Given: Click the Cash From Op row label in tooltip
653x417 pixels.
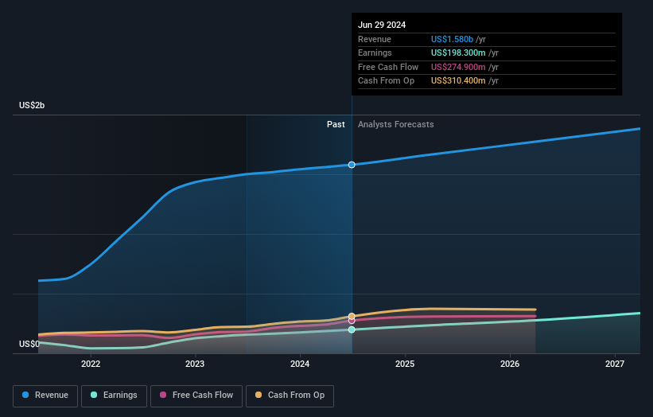Looking at the screenshot, I should tap(386, 81).
